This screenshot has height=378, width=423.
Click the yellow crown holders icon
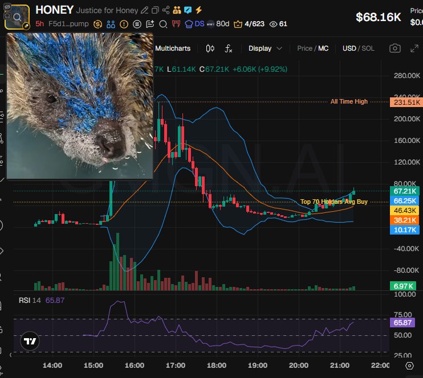(x=238, y=24)
